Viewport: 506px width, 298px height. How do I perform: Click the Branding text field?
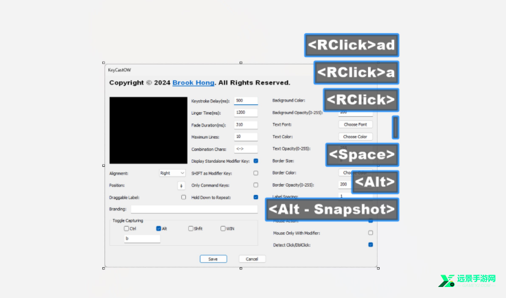194,209
